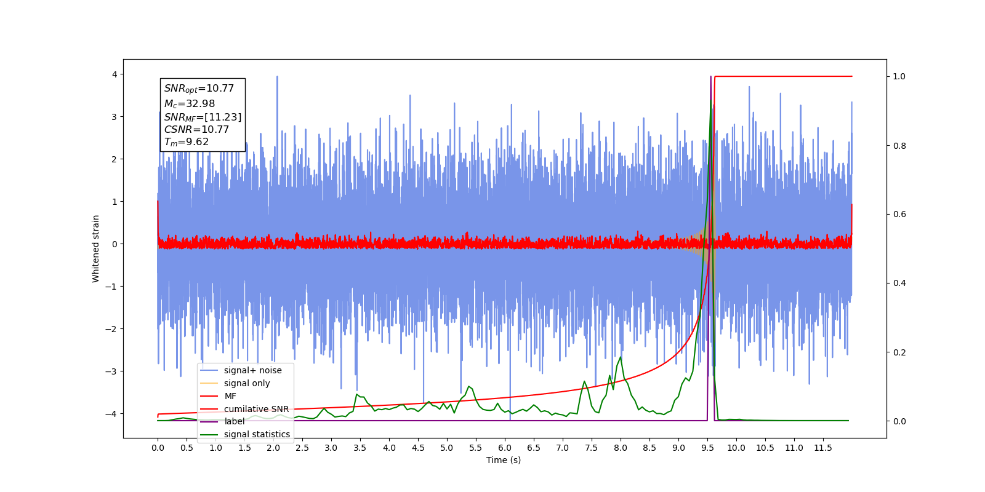Click the SNRMF=[11.23] annotation text
Viewport: 985px width, 492px height.
click(203, 117)
